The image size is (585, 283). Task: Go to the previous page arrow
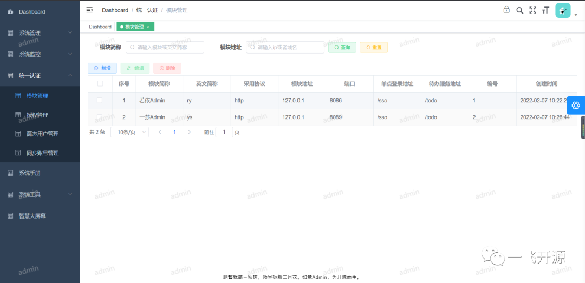click(x=160, y=132)
